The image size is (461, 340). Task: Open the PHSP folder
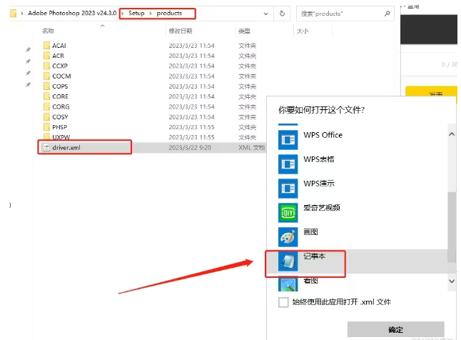point(59,127)
